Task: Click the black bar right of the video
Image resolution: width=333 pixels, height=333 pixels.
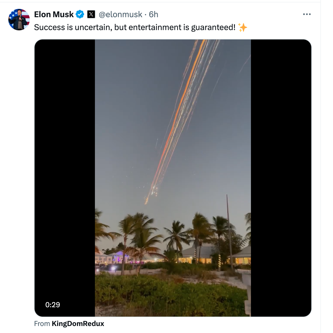Action: 281,178
